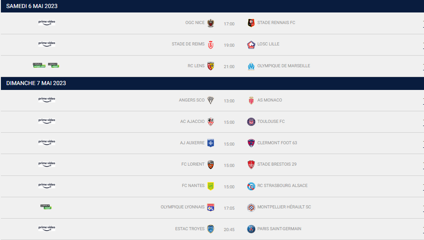Click the 21:00 kickoff time for Lens–Marseille
The width and height of the screenshot is (424, 240).
point(229,67)
